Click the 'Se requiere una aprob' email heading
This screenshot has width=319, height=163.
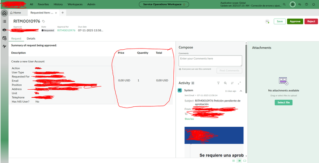pos(222,155)
